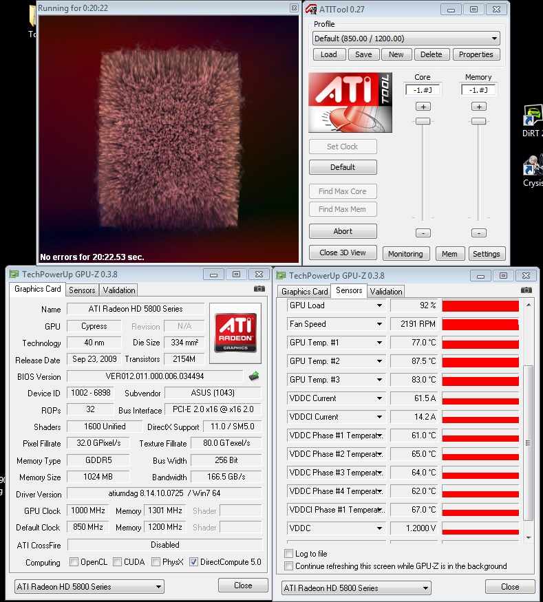Screen dimensions: 543x602
Task: Open ATITool Settings
Action: point(486,254)
